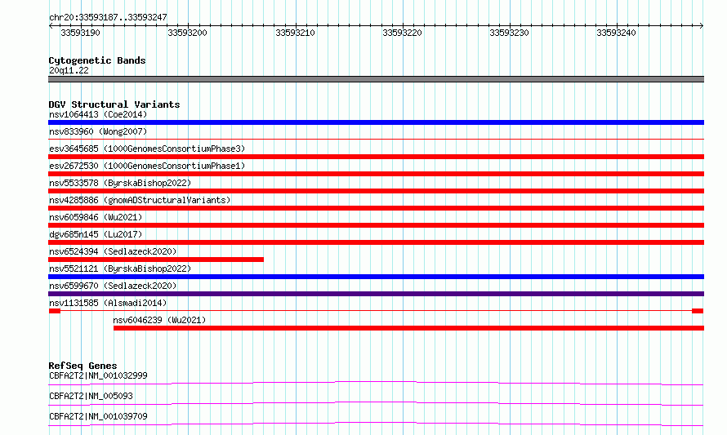
Task: Click the DGV Structural Variants track heading
Action: click(x=114, y=104)
